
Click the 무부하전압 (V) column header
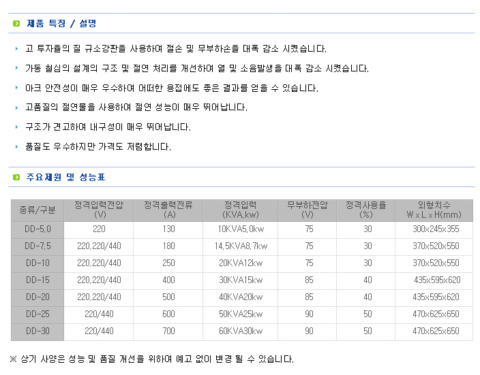point(309,210)
